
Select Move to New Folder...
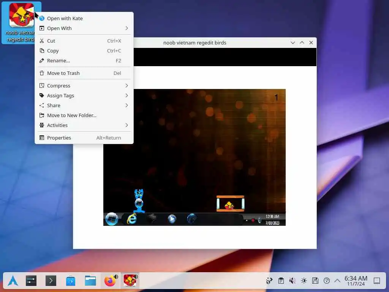(84, 116)
